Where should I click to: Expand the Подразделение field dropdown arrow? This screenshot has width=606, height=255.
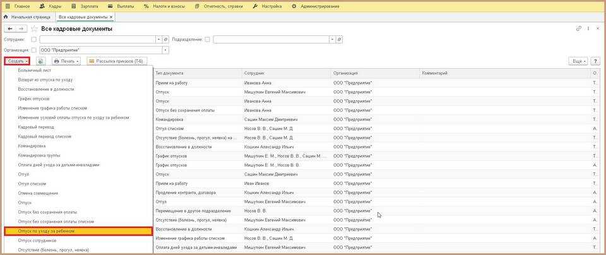pyautogui.click(x=333, y=39)
